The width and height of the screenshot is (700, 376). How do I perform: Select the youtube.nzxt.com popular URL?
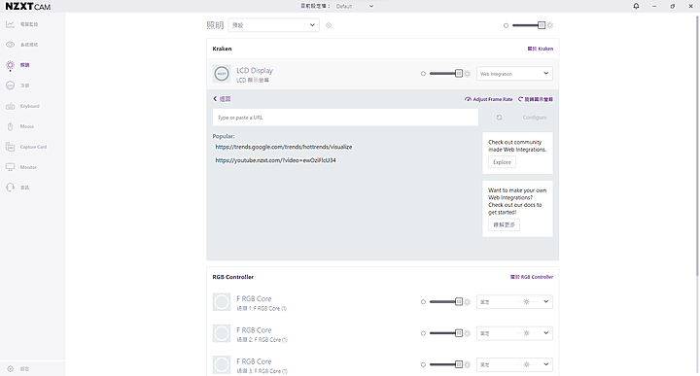275,160
